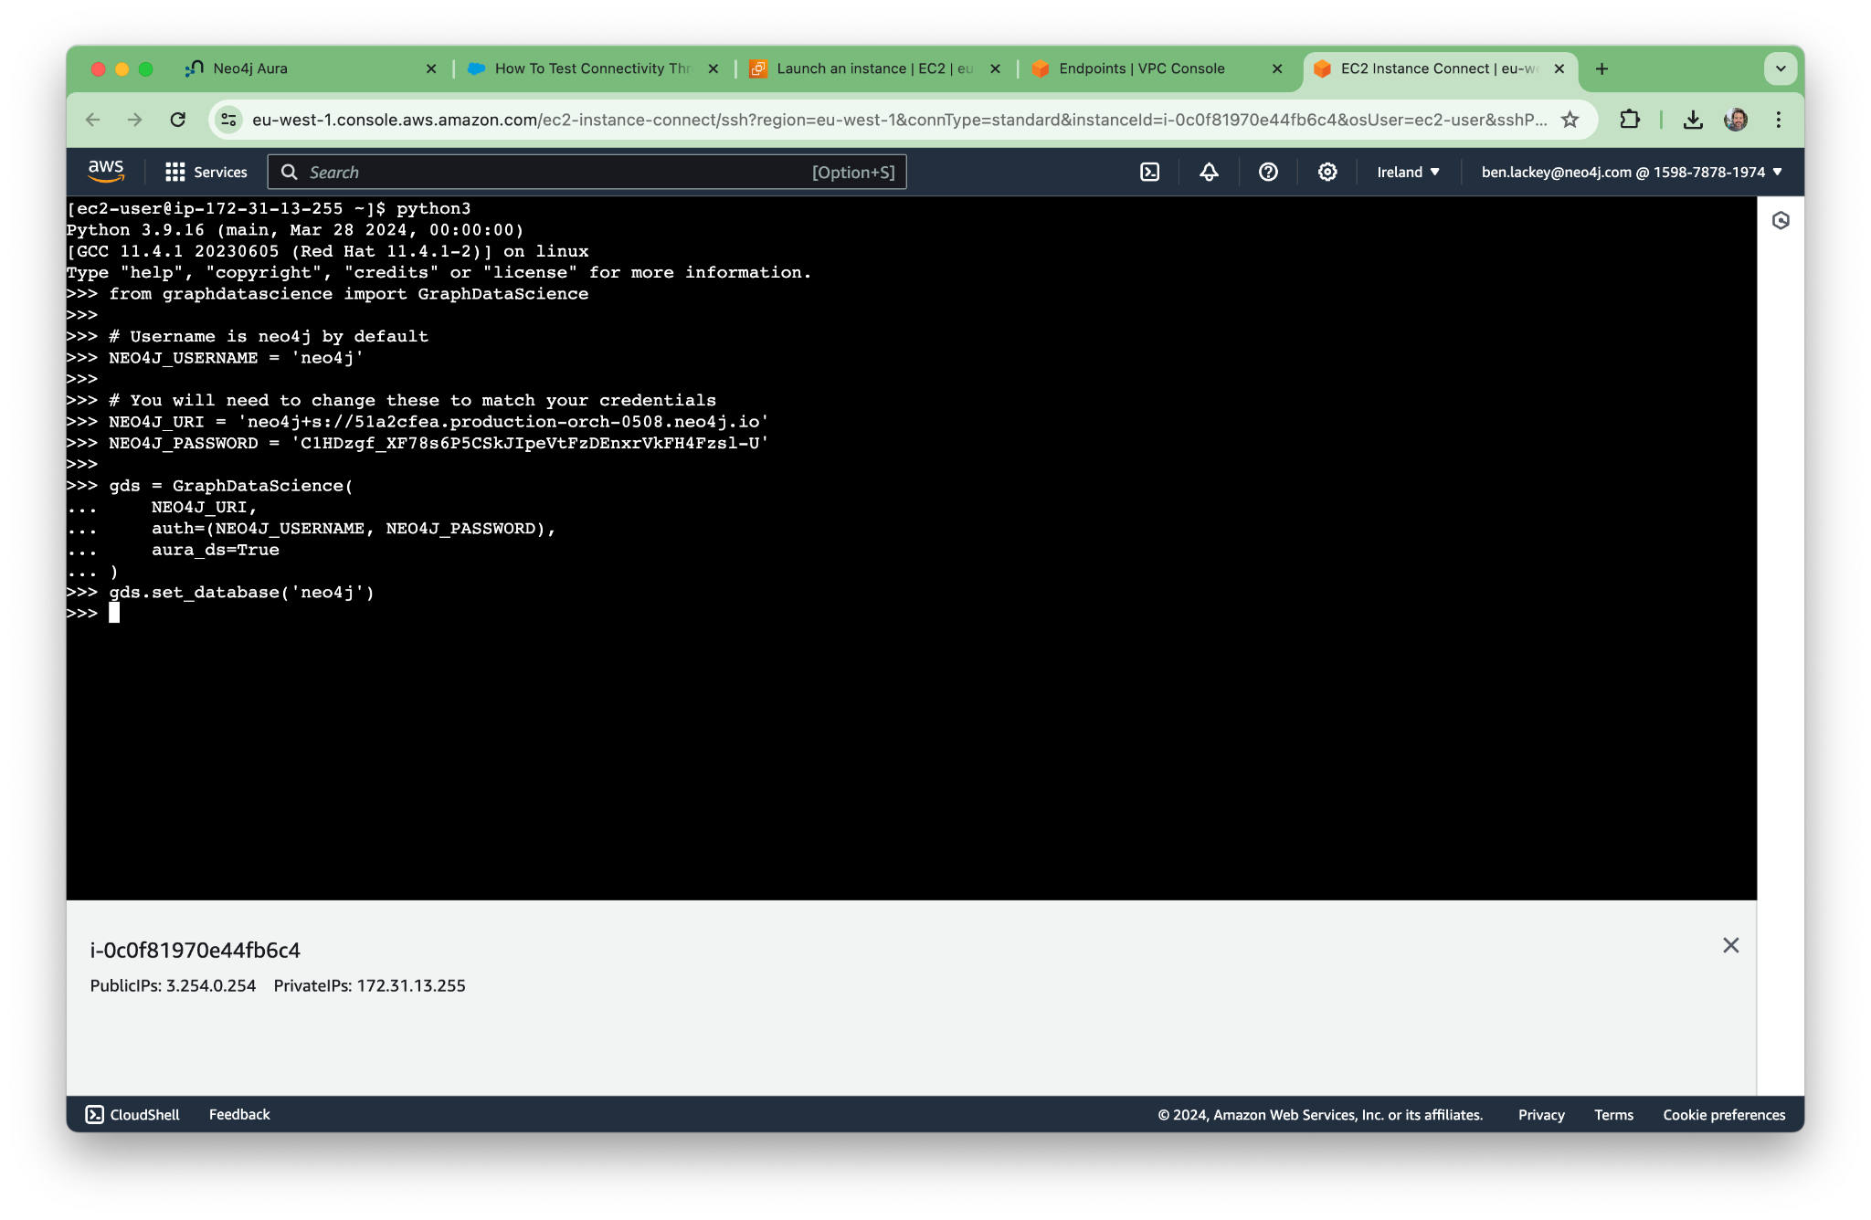The height and width of the screenshot is (1220, 1871).
Task: Open the notifications bell
Action: [x=1209, y=172]
